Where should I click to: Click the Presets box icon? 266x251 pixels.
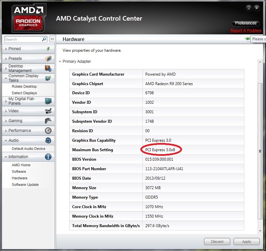(x=48, y=59)
